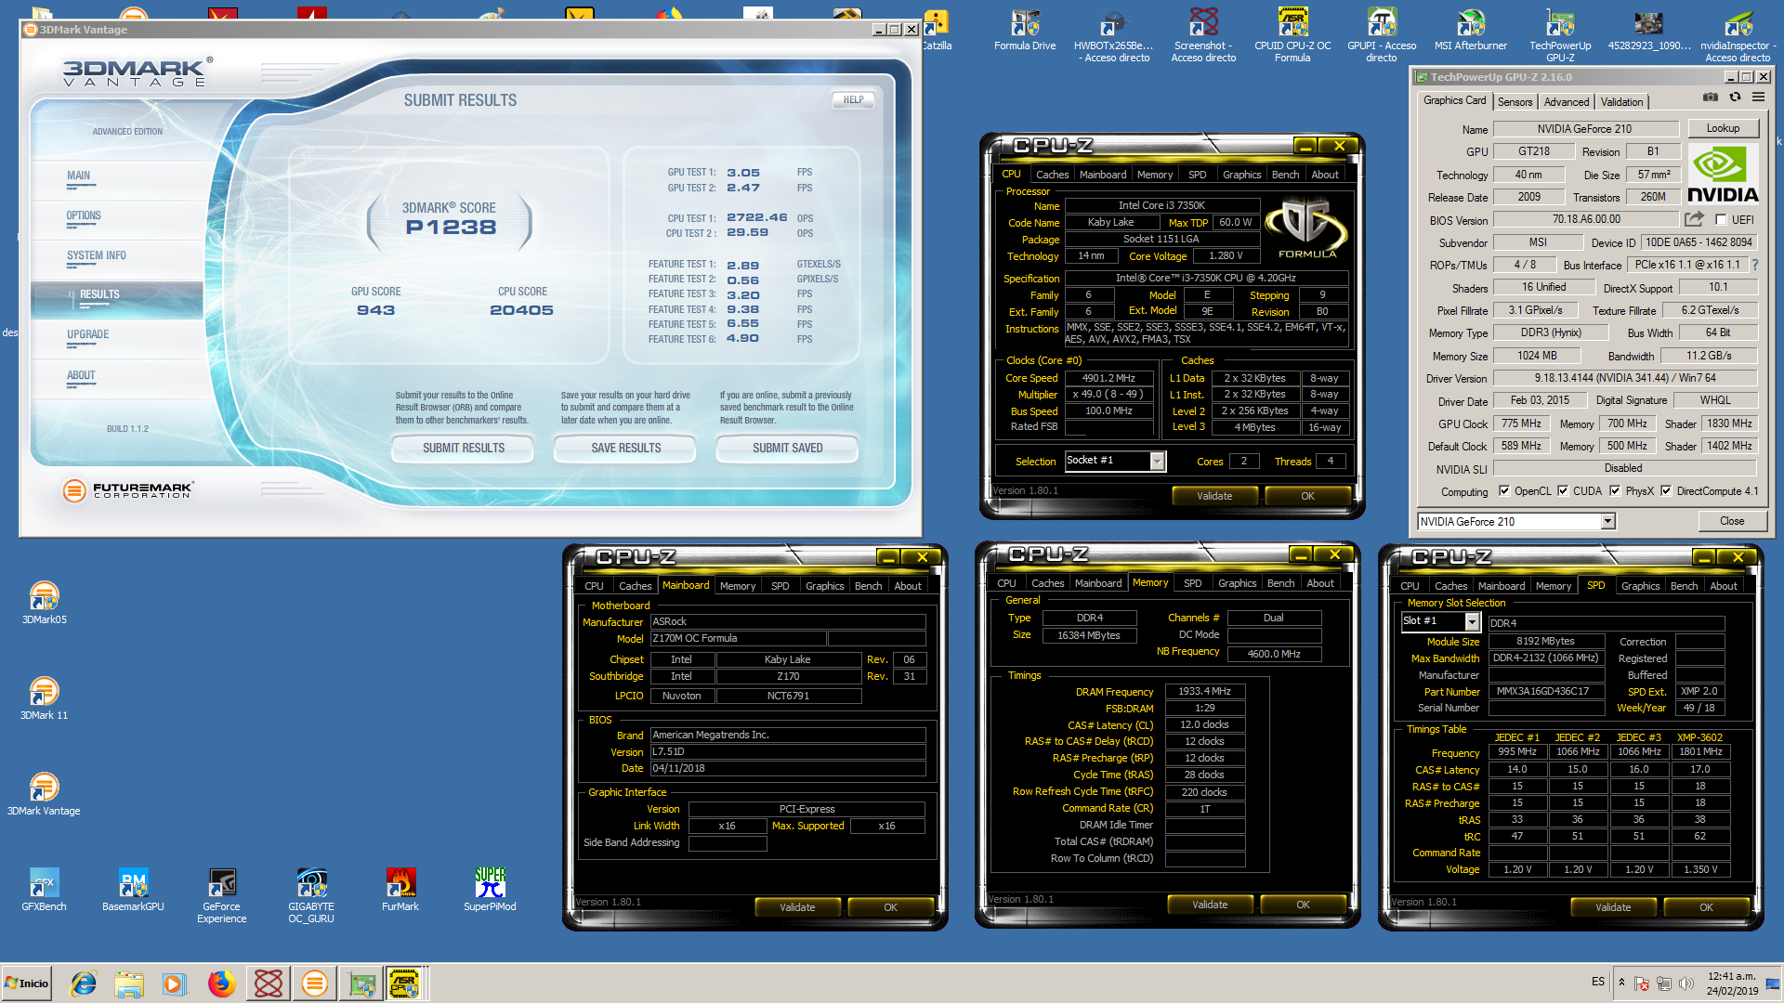Click the volume speaker tray icon
Image resolution: width=1784 pixels, height=1003 pixels.
1686,983
